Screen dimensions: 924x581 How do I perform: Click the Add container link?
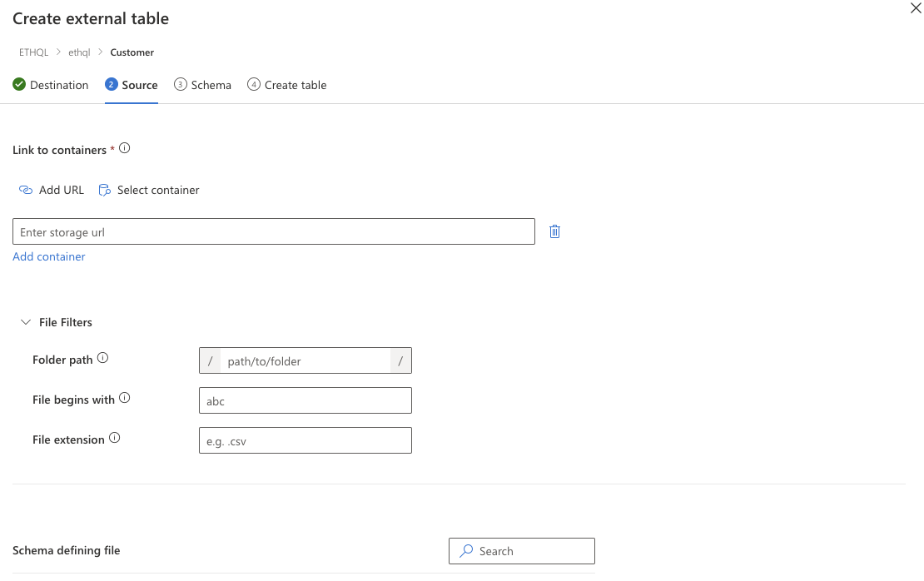(48, 256)
